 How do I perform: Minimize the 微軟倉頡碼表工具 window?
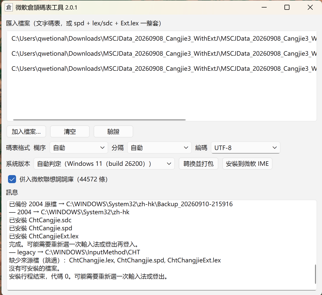[264, 7]
